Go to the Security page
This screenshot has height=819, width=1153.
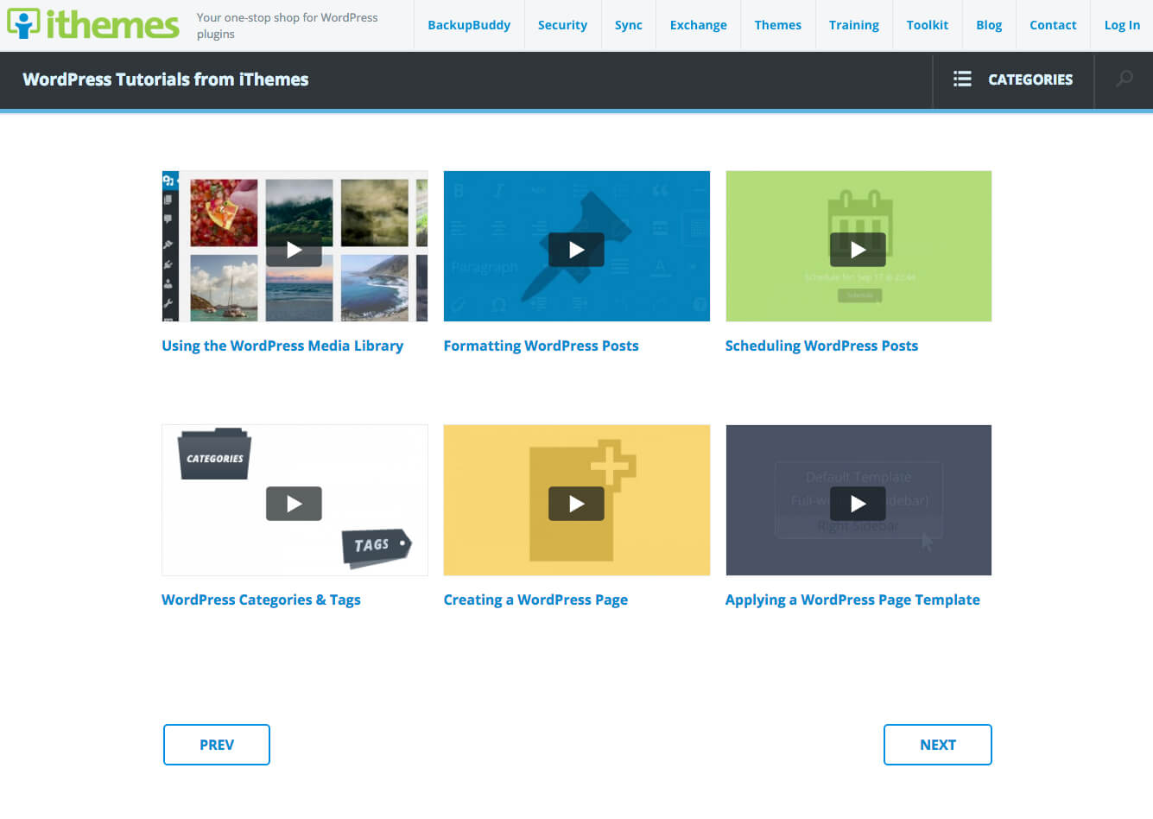click(562, 25)
